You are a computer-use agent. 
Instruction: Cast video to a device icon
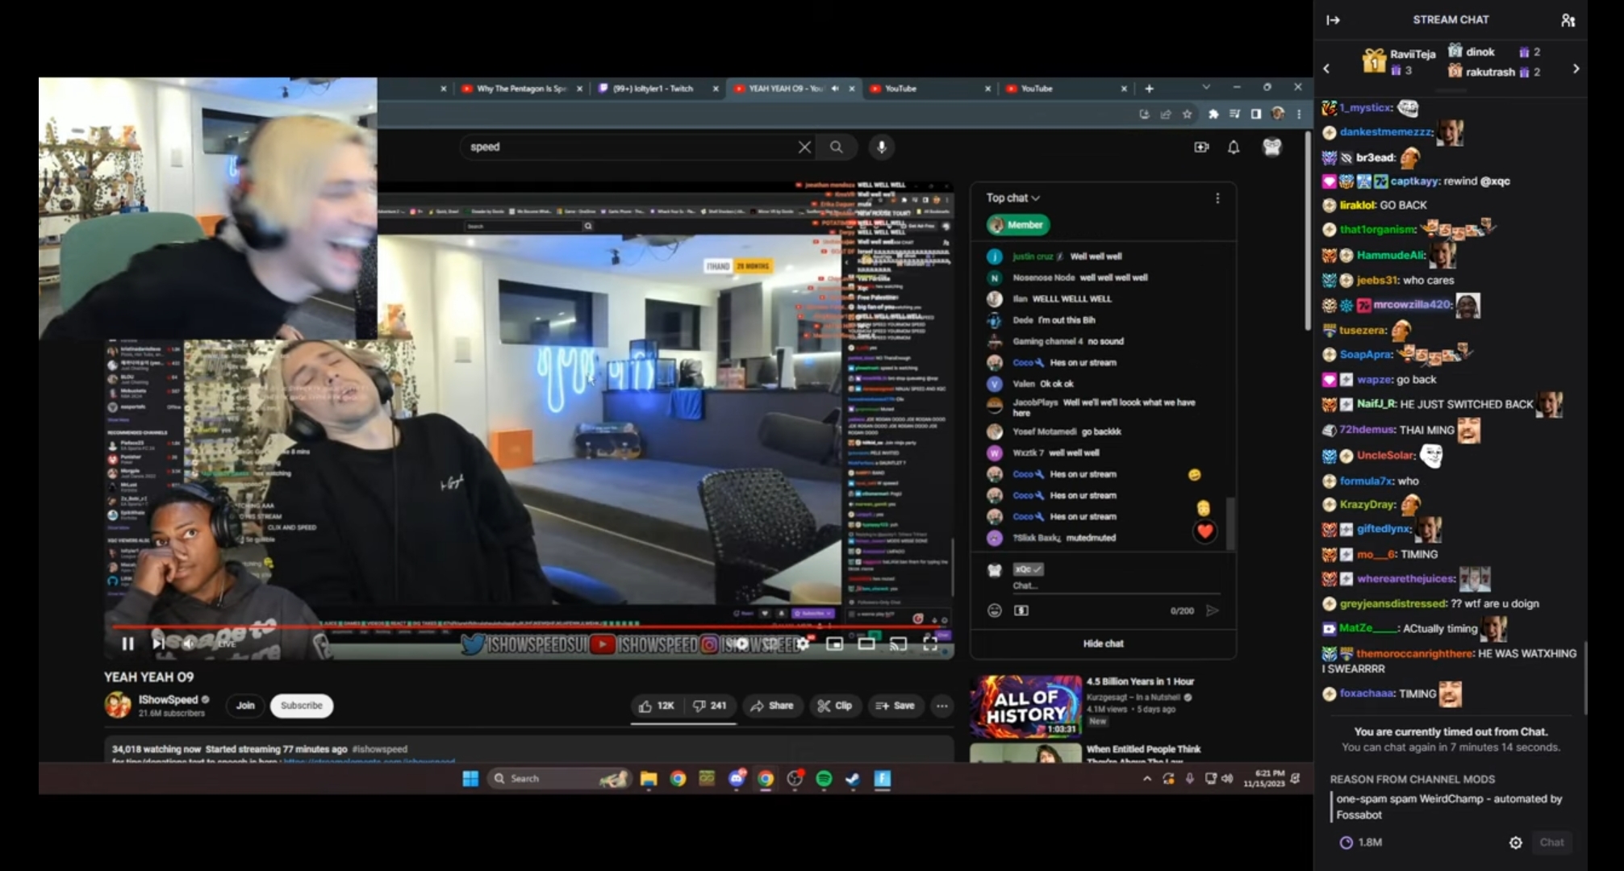pos(898,644)
